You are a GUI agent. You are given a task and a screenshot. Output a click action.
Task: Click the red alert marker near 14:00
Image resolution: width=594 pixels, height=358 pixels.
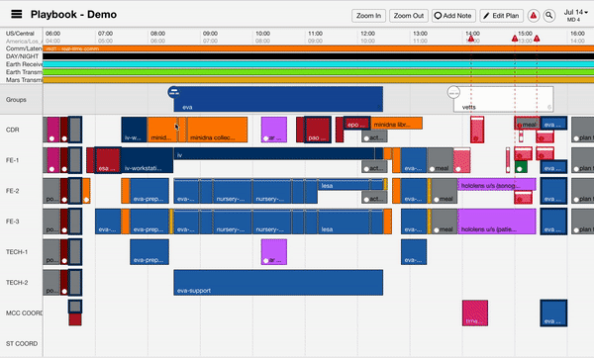[471, 39]
